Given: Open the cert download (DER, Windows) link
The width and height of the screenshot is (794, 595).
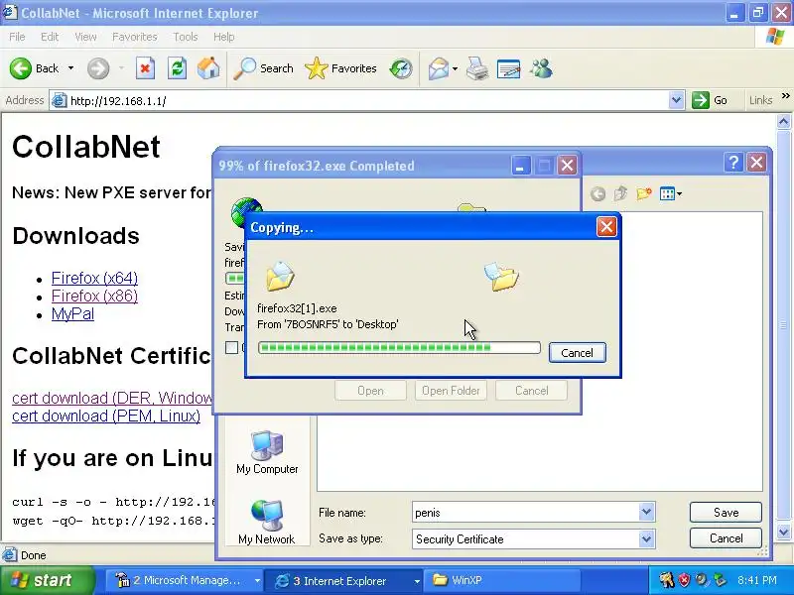Looking at the screenshot, I should tap(112, 398).
